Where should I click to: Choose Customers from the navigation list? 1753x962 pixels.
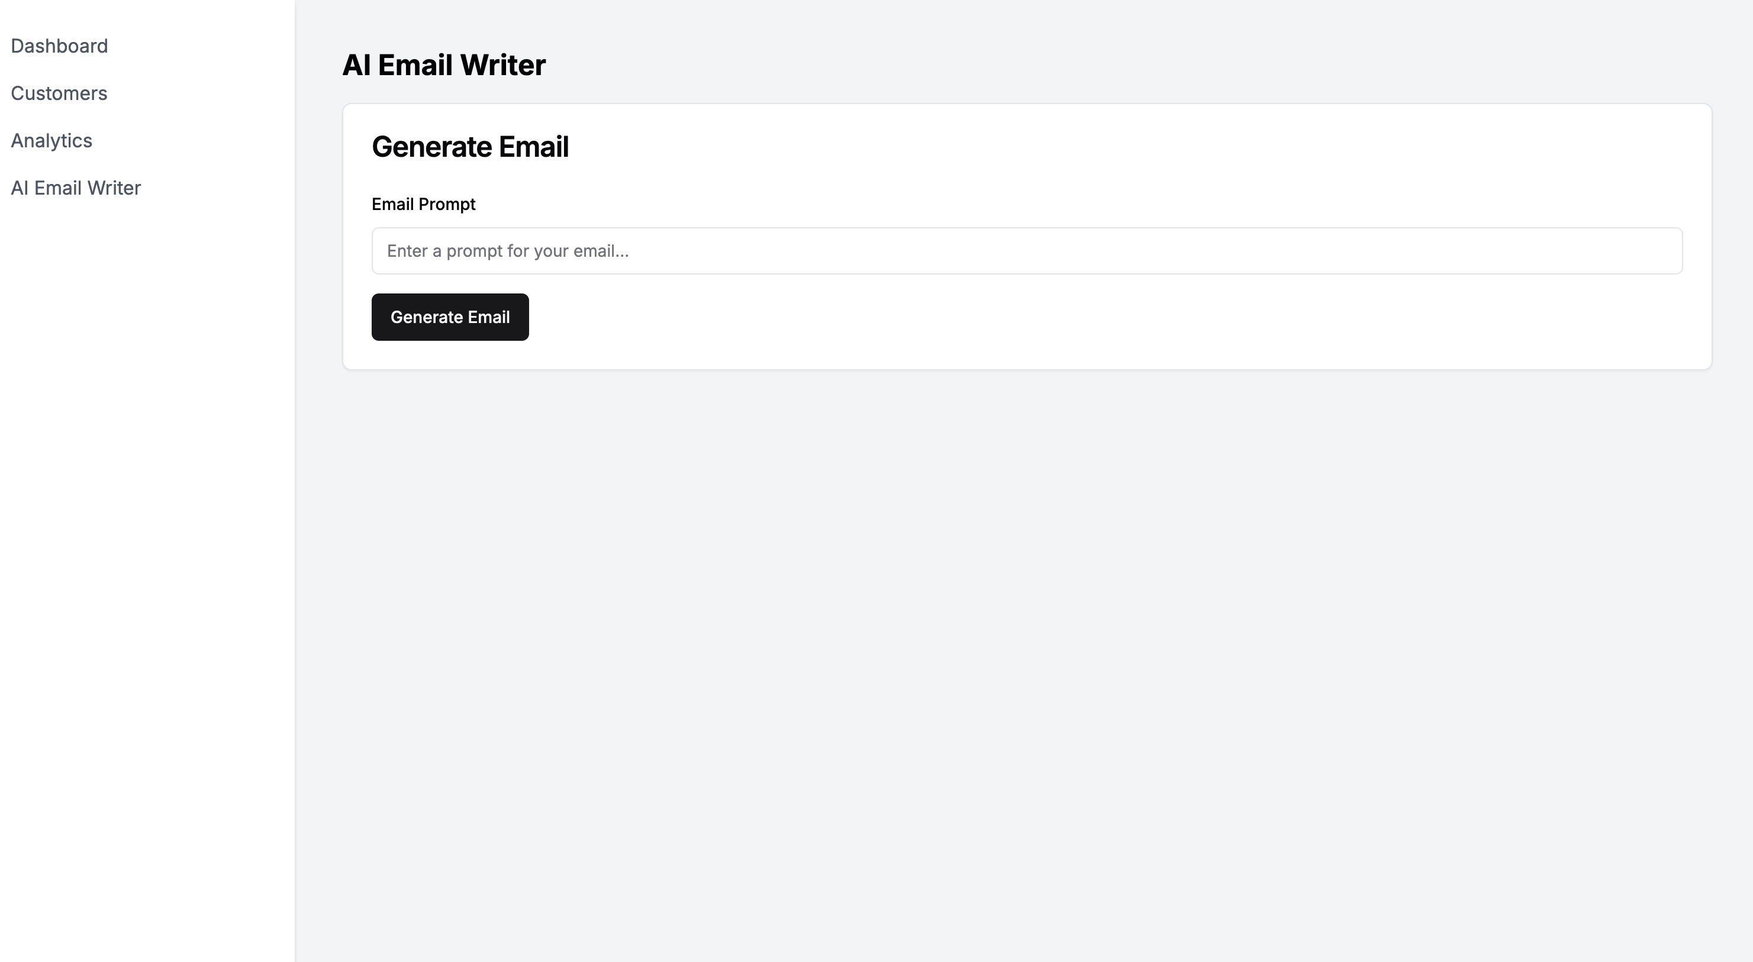pyautogui.click(x=59, y=93)
